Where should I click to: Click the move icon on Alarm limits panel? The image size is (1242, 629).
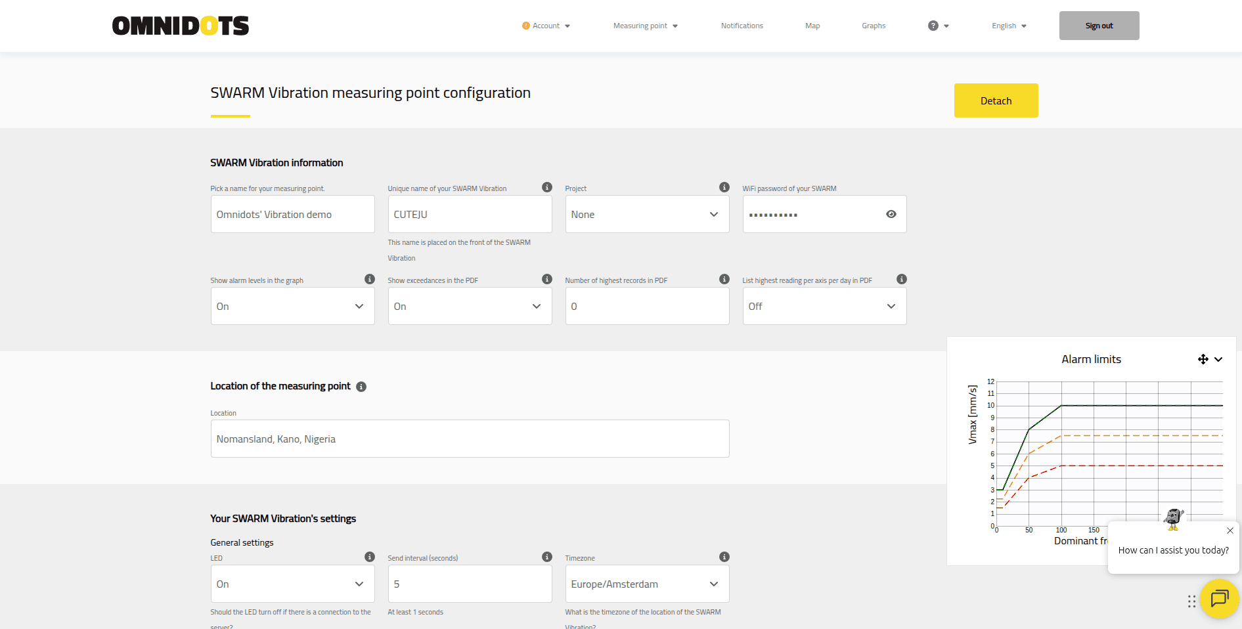1203,359
